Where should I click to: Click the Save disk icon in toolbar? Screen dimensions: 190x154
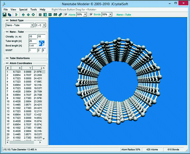tap(5, 15)
